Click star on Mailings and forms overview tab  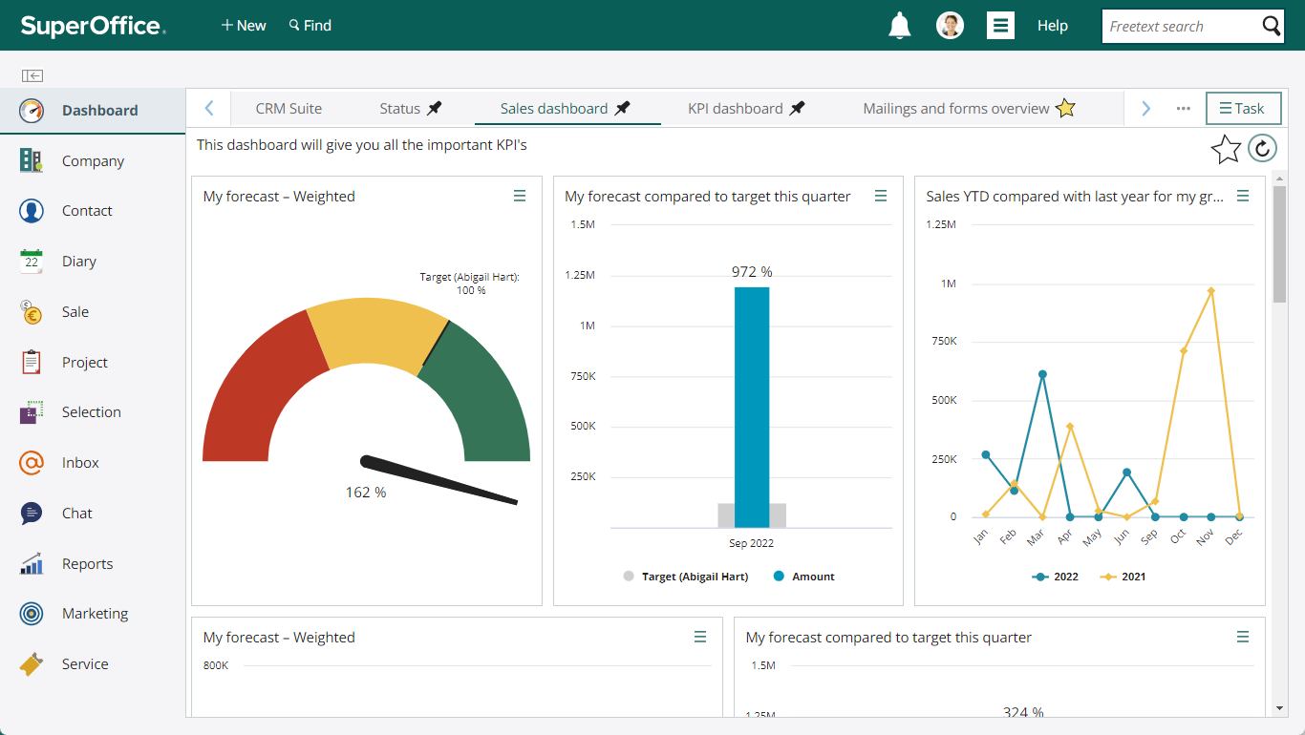click(1065, 109)
